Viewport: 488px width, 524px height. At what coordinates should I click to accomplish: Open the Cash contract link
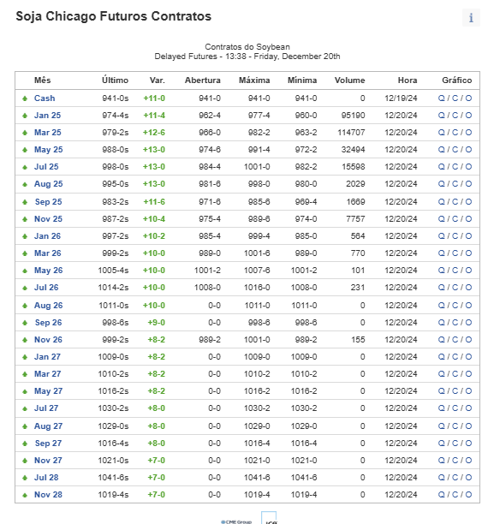45,98
